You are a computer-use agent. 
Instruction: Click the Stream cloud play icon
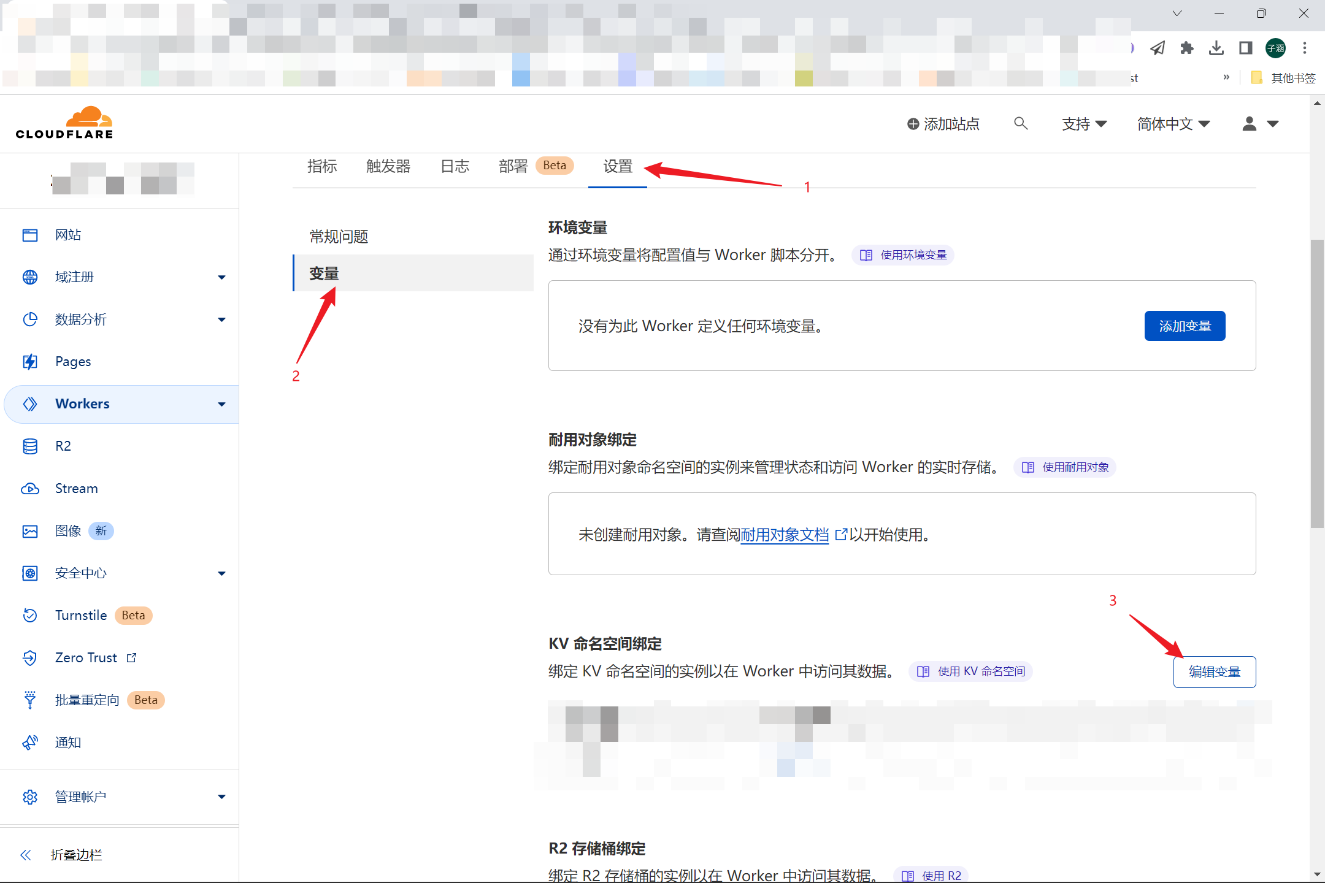pos(30,489)
